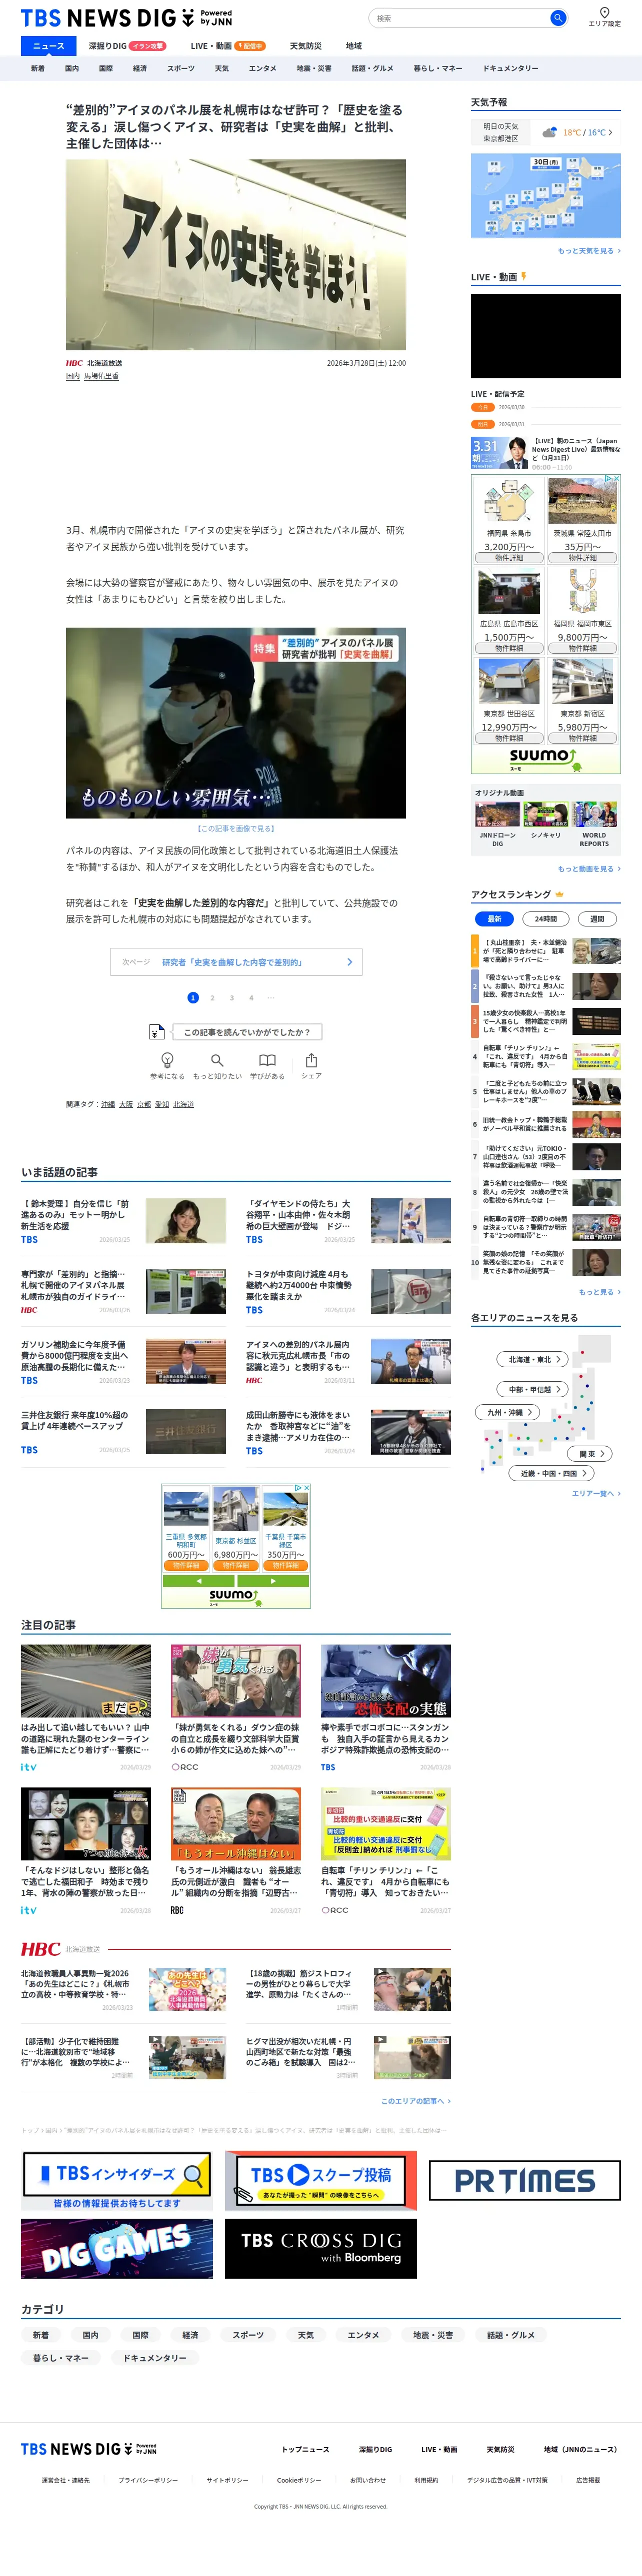Mark article with the 参考になる lightbulb icon
This screenshot has width=642, height=2576.
pos(167,1065)
